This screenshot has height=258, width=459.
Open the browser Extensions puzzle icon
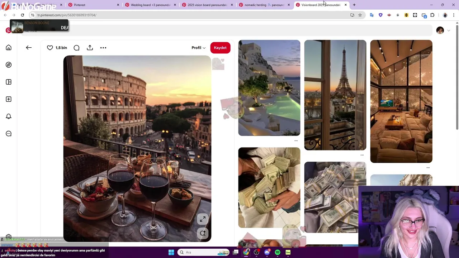[432, 15]
